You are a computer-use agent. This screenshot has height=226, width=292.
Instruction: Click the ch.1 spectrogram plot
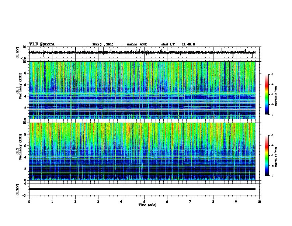[142, 90]
